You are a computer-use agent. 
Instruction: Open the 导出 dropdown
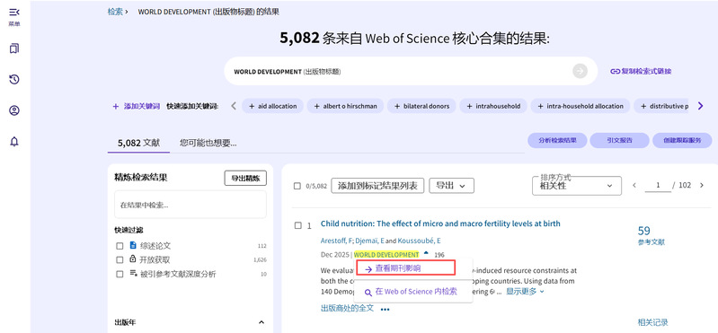451,186
